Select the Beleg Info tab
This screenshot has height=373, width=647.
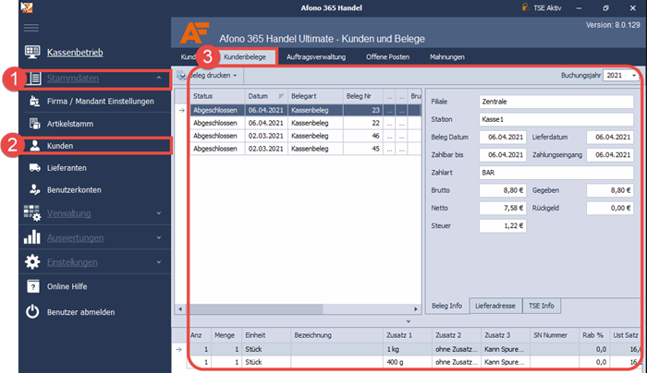click(446, 306)
